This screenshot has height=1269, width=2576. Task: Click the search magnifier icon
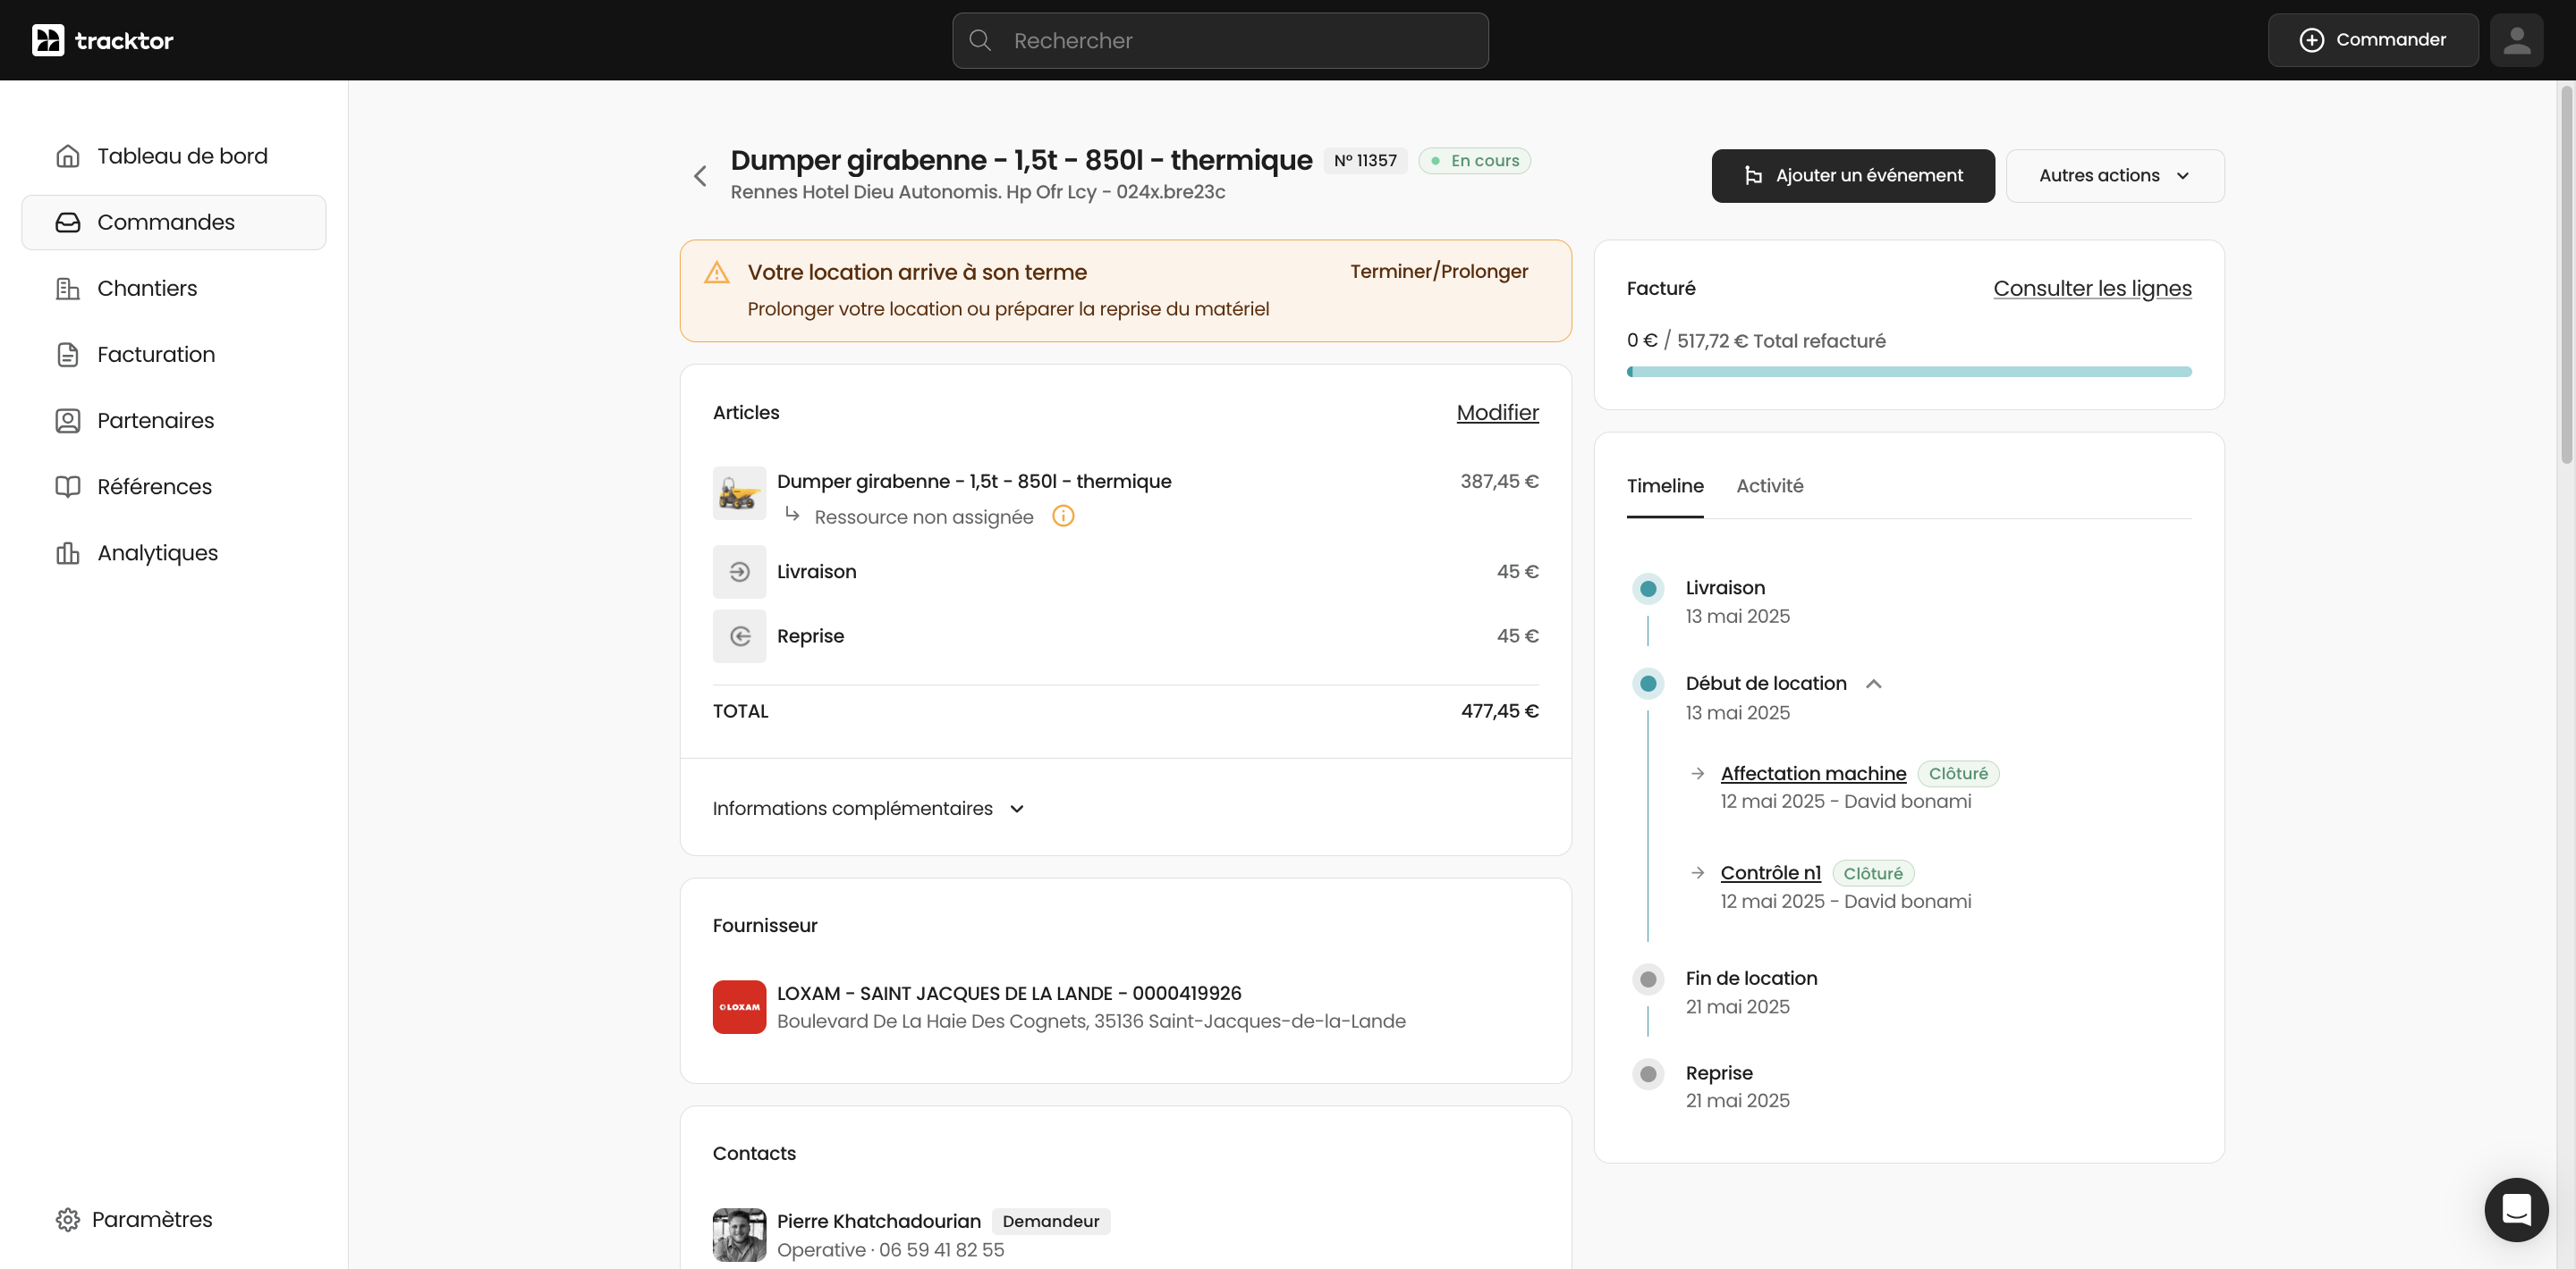980,40
